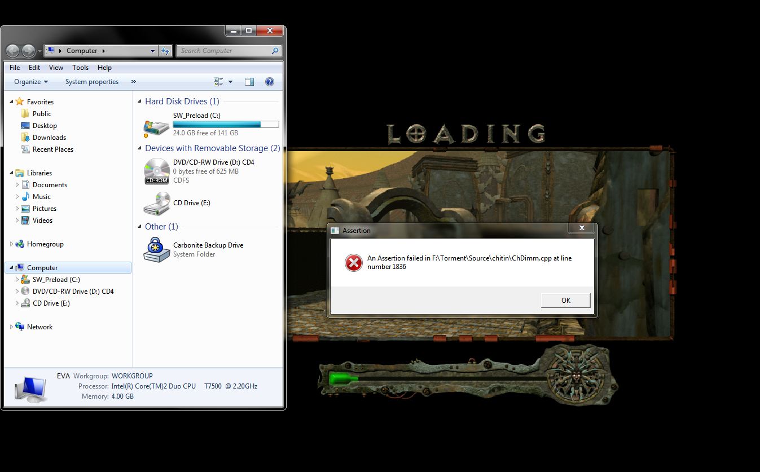Select Favorites in the navigation pane
This screenshot has height=472, width=760.
pos(40,102)
